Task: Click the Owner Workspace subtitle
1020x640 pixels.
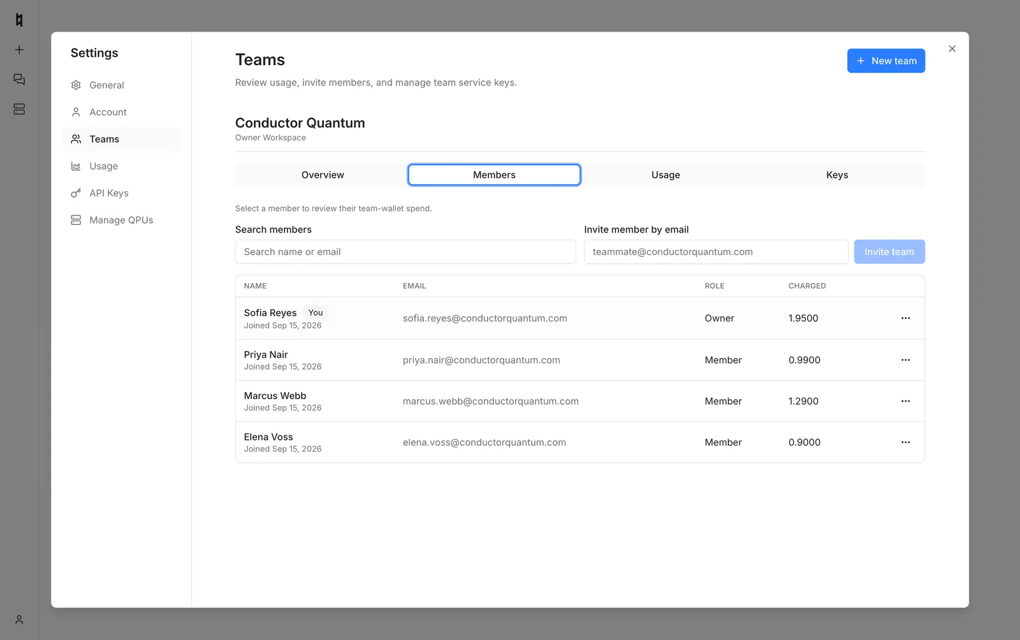Action: click(270, 138)
